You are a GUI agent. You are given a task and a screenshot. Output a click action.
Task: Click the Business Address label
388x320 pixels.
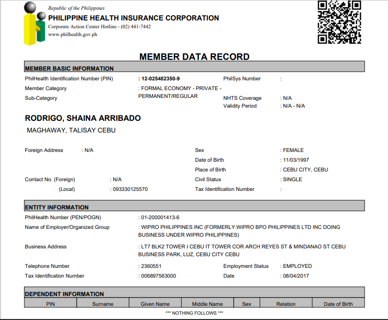tap(45, 246)
